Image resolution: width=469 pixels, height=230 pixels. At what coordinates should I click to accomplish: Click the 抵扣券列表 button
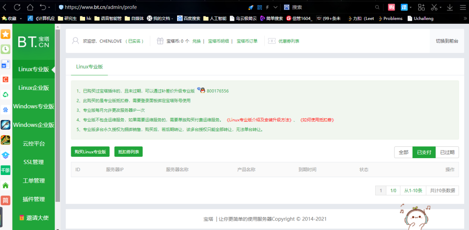pyautogui.click(x=129, y=152)
